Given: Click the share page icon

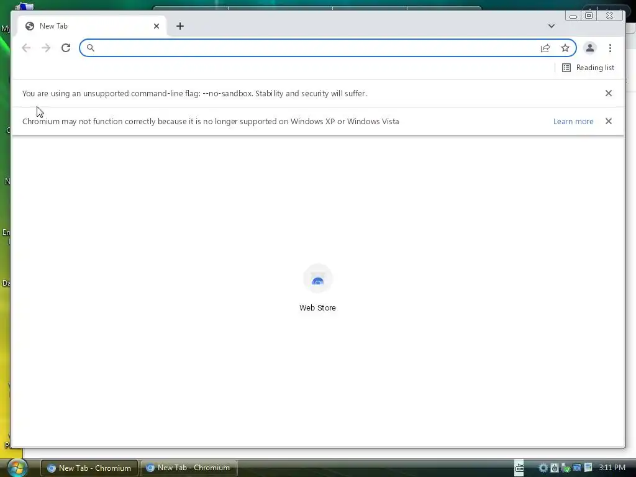Looking at the screenshot, I should point(545,48).
